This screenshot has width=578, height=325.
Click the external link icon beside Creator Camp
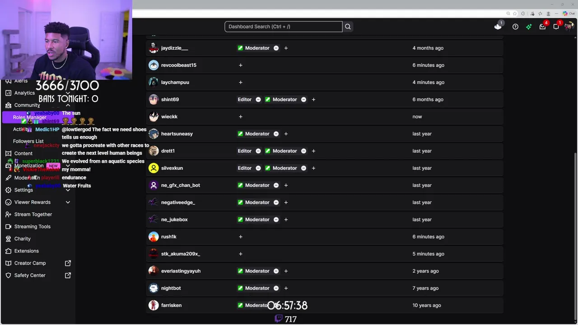(x=68, y=263)
